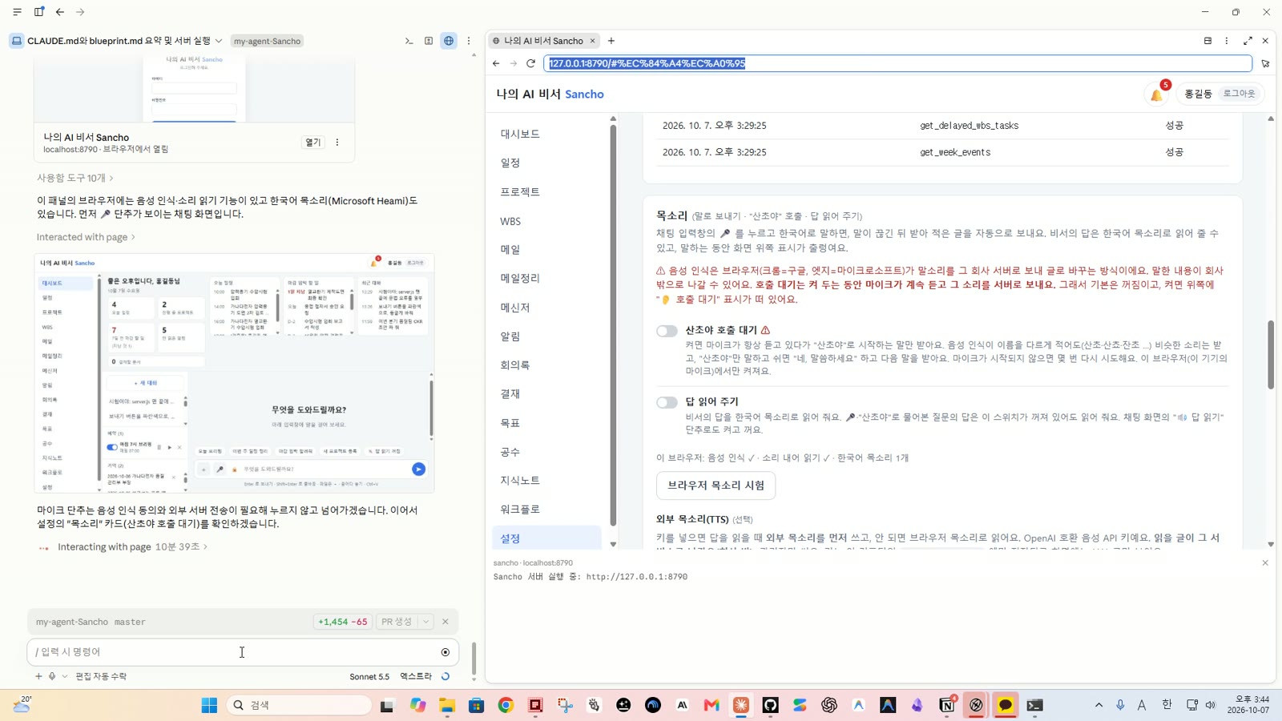Dismiss the my-agent-Sancho master bar

point(445,622)
